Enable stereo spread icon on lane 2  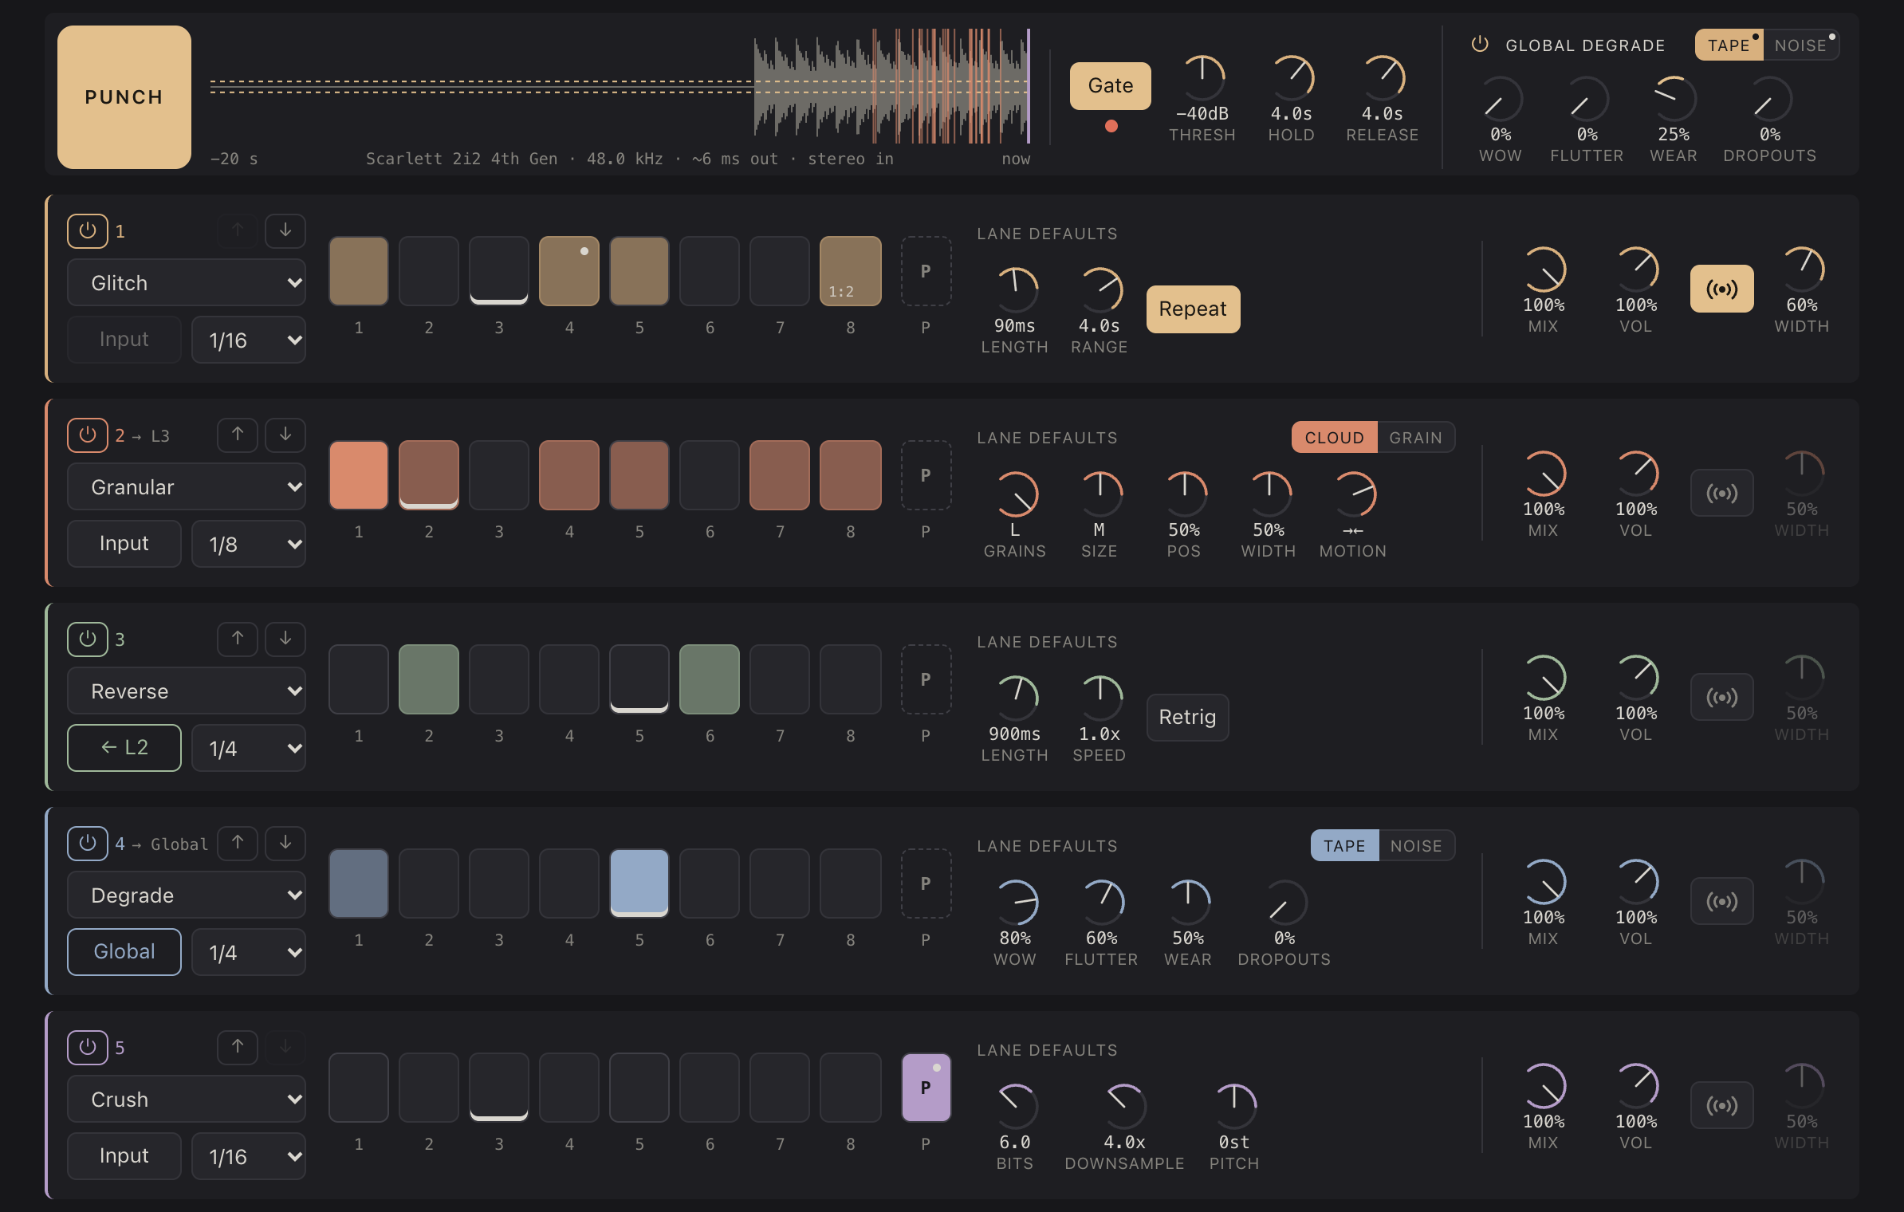(x=1722, y=493)
